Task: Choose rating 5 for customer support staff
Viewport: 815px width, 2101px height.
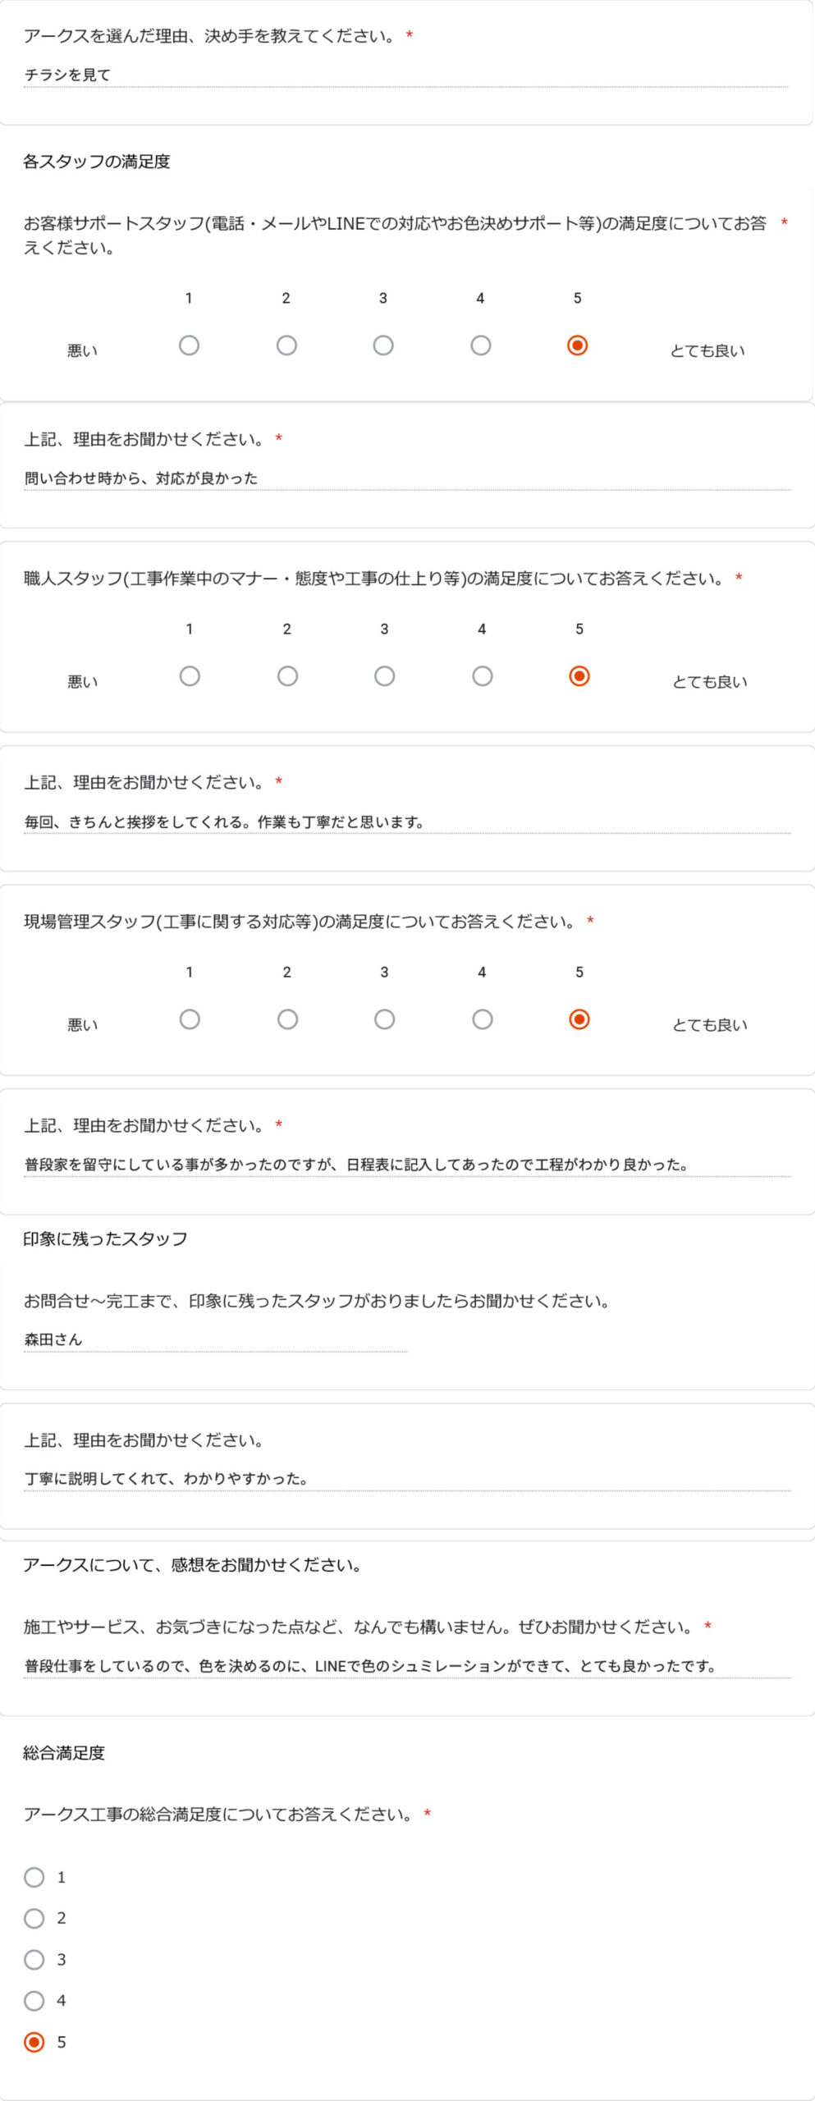Action: pyautogui.click(x=578, y=346)
